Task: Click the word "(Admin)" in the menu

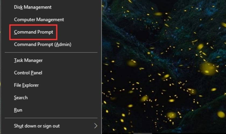Action: click(x=63, y=44)
